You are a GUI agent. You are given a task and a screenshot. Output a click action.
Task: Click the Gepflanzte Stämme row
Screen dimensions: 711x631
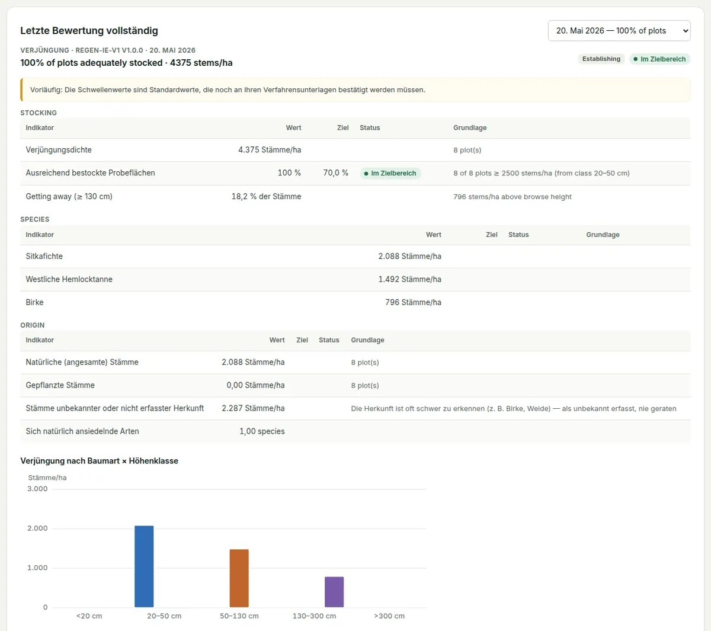coord(355,386)
